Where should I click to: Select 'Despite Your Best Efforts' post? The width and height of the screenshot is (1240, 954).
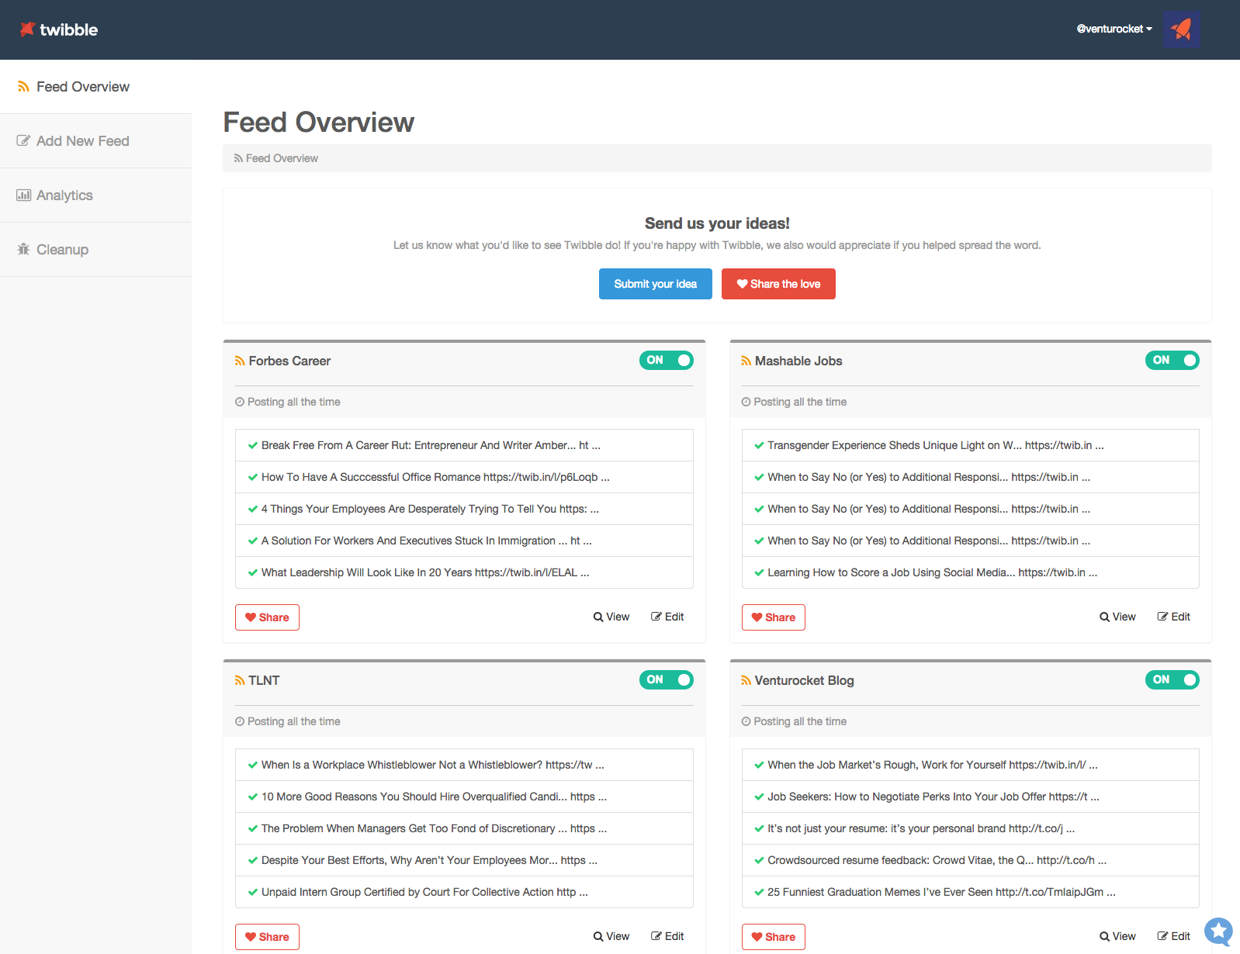coord(464,860)
